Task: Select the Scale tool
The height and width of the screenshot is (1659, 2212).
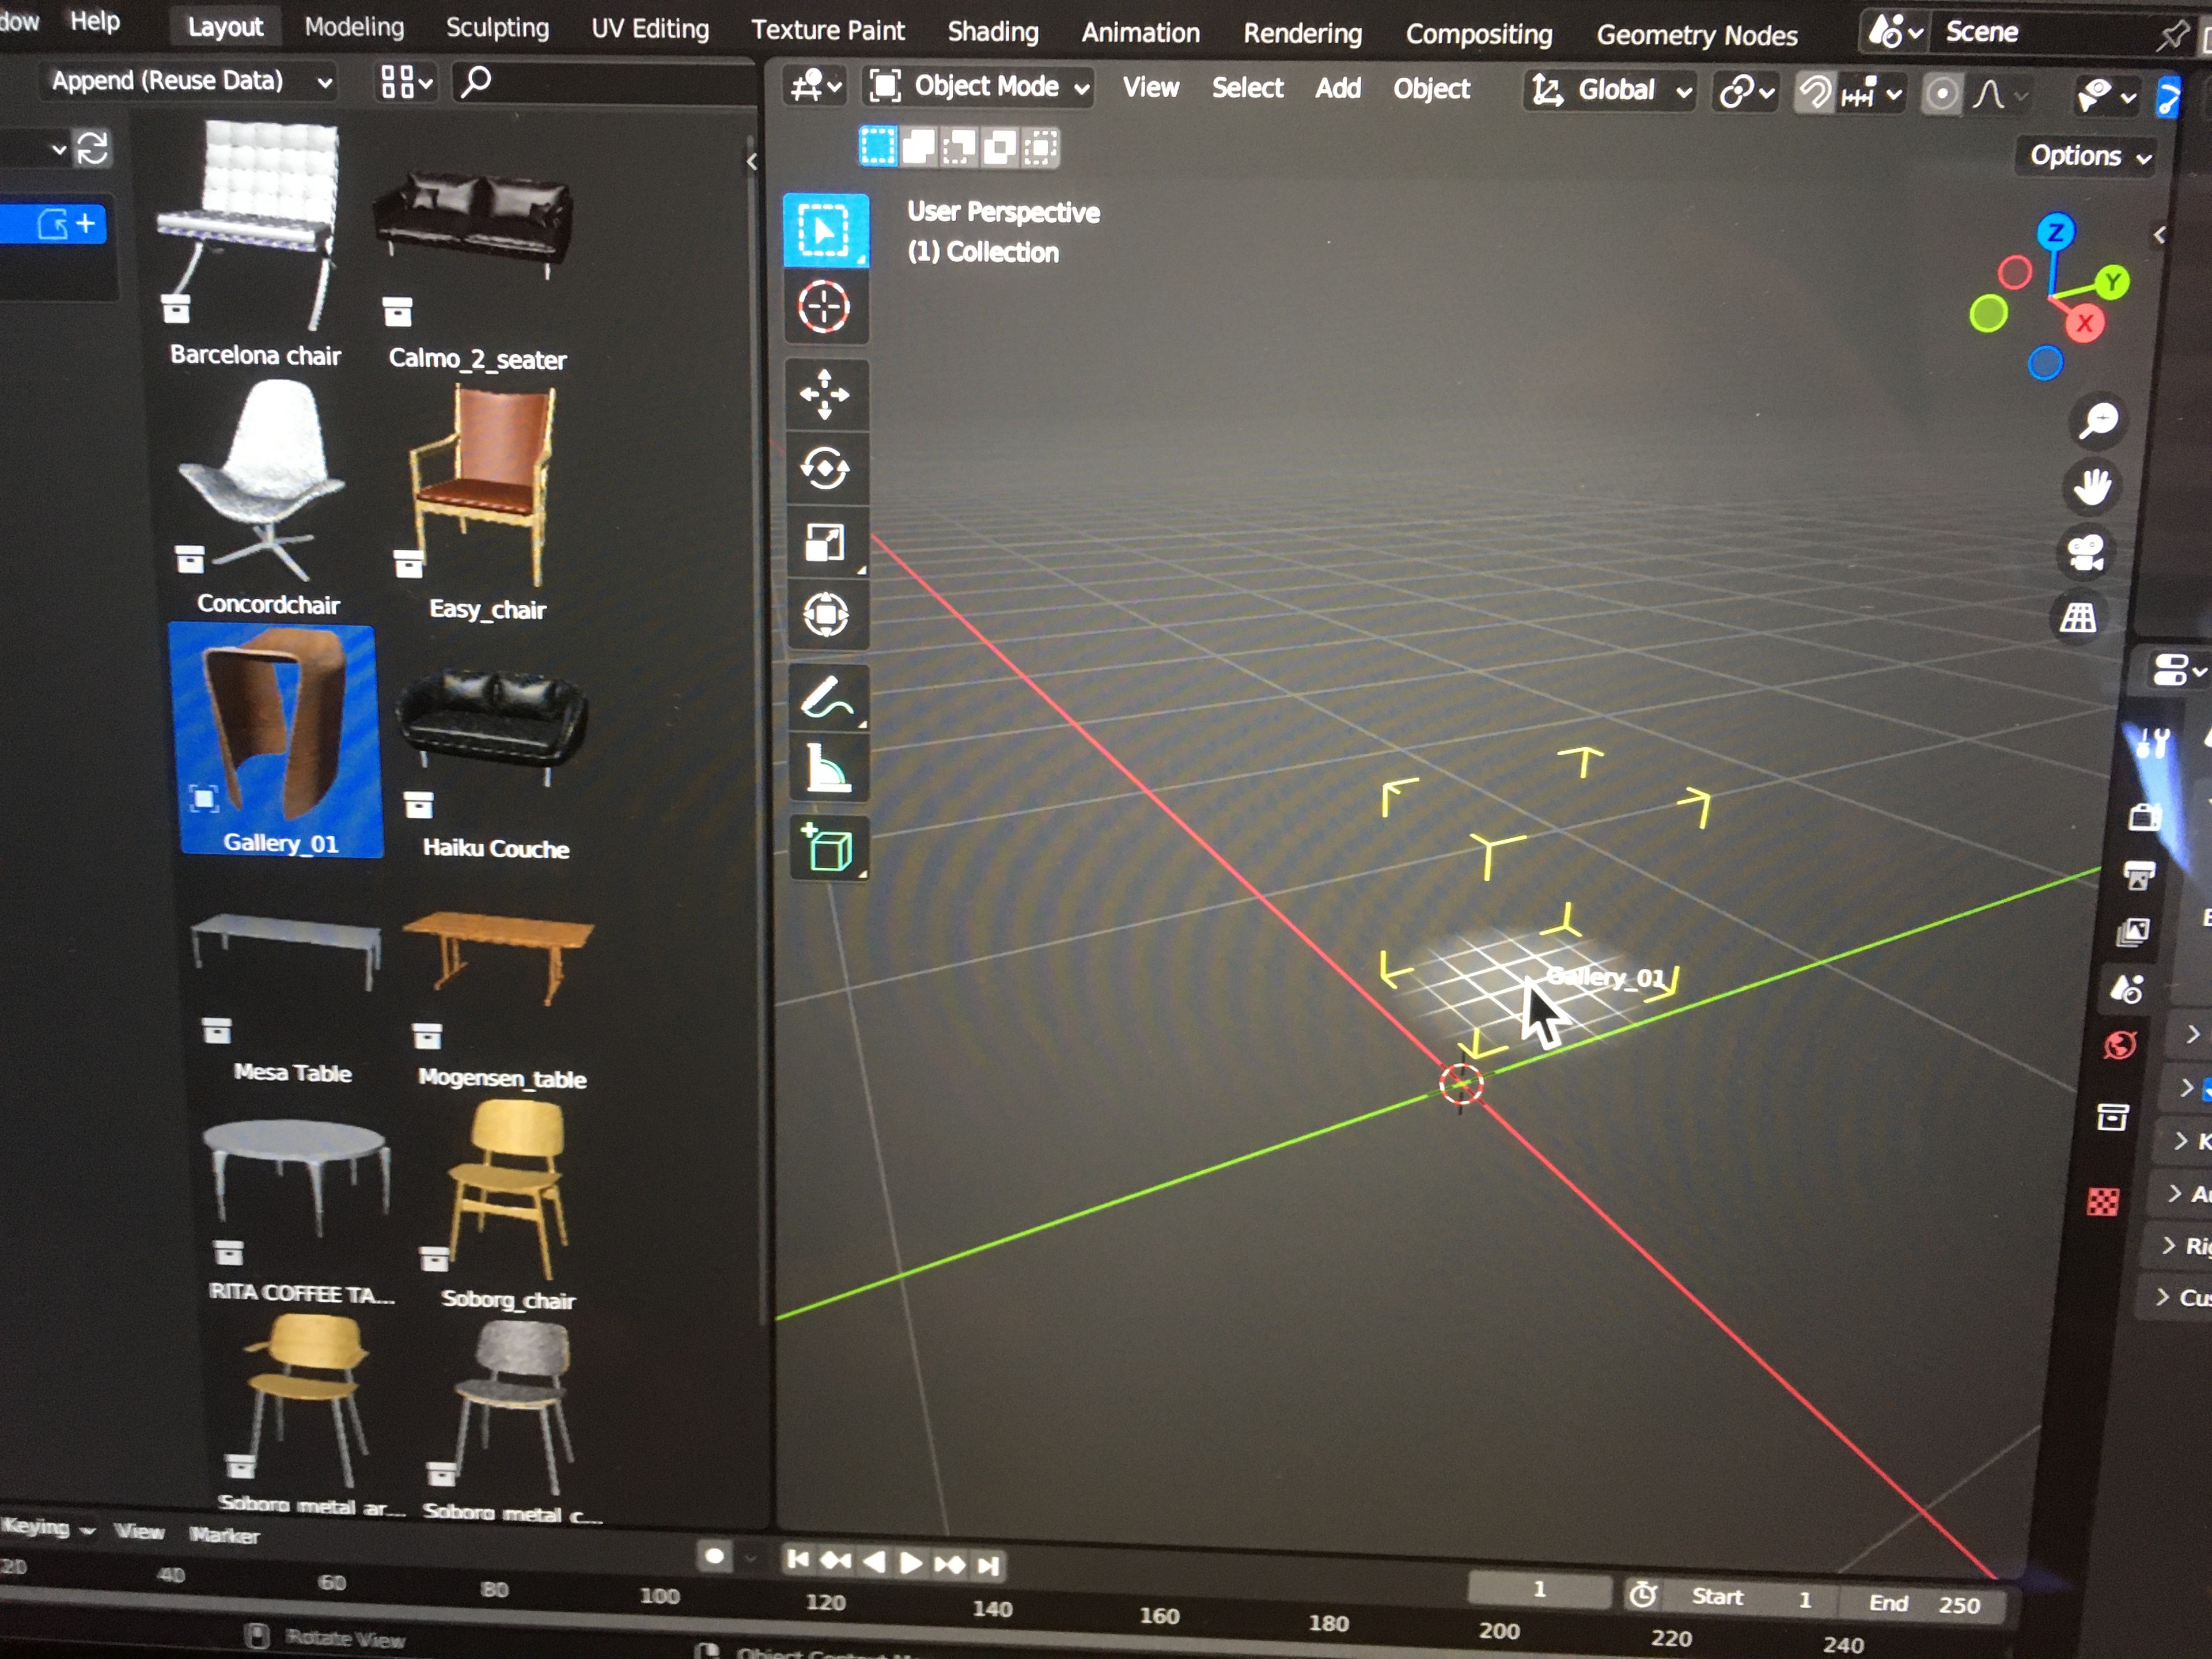Action: [824, 543]
